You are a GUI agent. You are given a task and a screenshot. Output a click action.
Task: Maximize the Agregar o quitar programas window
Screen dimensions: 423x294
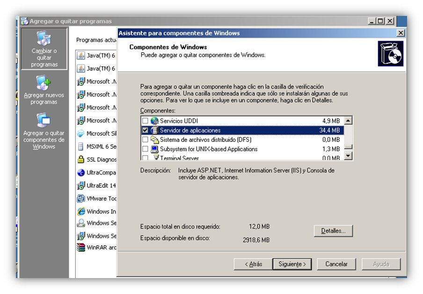click(380, 21)
